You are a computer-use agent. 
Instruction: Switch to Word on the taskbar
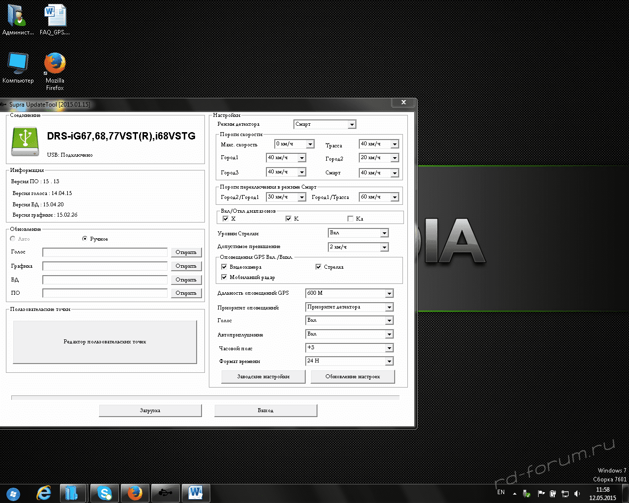196,493
